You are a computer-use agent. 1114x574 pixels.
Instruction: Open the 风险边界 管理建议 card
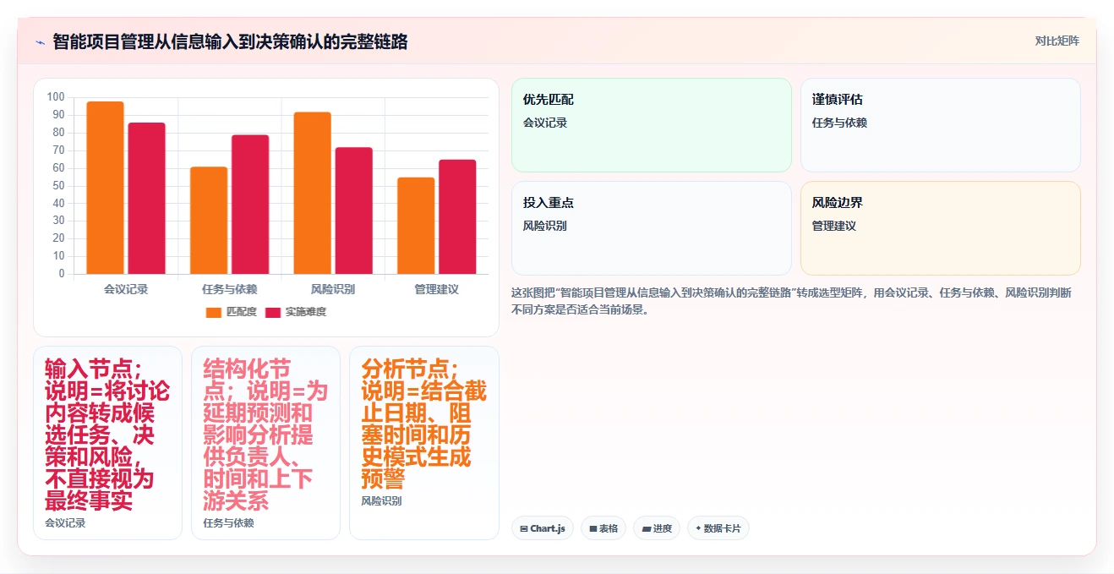click(941, 228)
